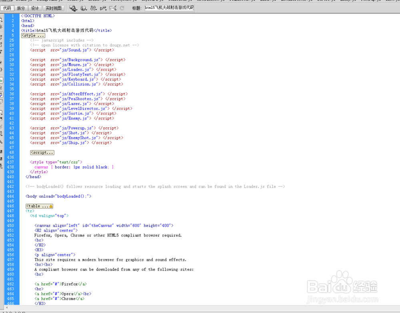400x313 pixels.
Task: Click the canvas border CSS rule line
Action: [74, 167]
